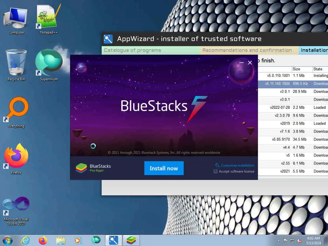Viewport: 328px width, 246px height.
Task: Select row with version v5.0.110.1001
Action: point(293,76)
